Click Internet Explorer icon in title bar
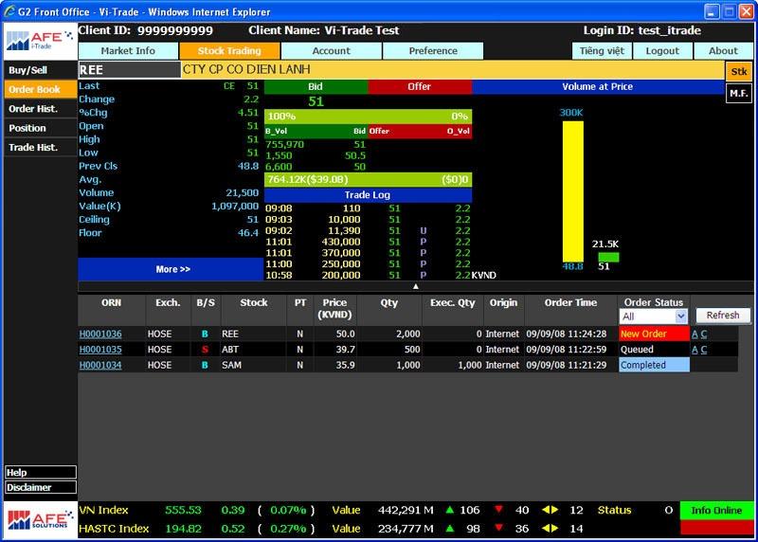This screenshot has height=542, width=758. coord(9,11)
